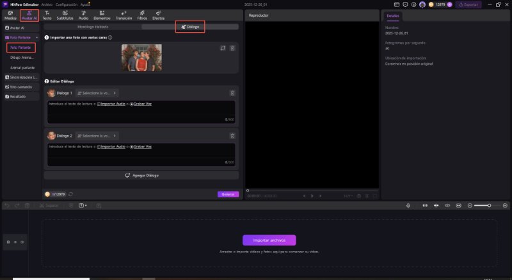This screenshot has height=280, width=512.
Task: Delete the imported photo with trash icon
Action: click(x=232, y=48)
